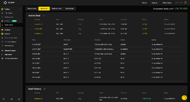Click the START trade type cell

66,45
